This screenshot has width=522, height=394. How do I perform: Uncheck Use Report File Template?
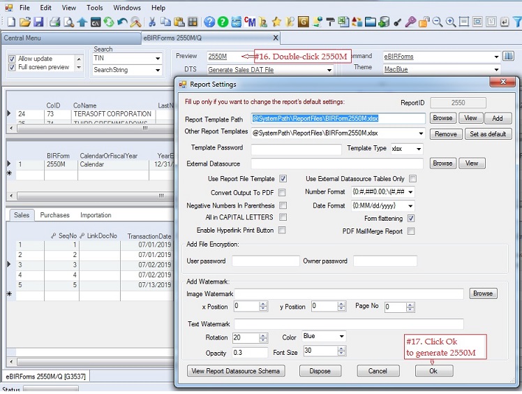coord(283,179)
